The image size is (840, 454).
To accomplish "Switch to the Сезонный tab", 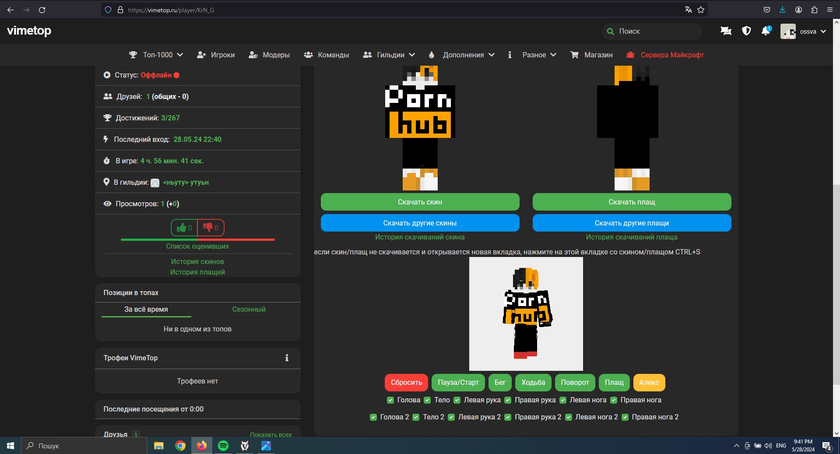I will point(249,309).
